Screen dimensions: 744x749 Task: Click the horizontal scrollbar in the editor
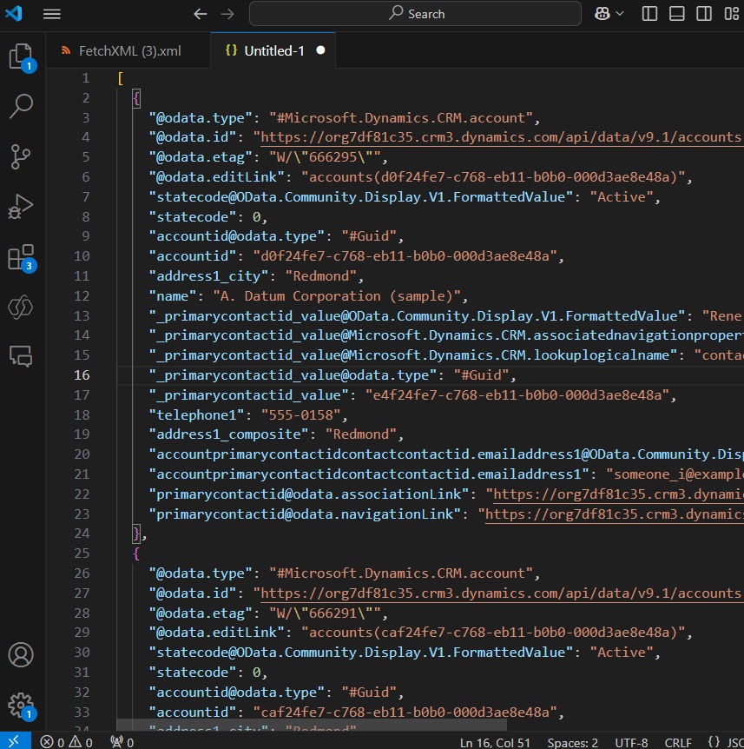tap(312, 726)
